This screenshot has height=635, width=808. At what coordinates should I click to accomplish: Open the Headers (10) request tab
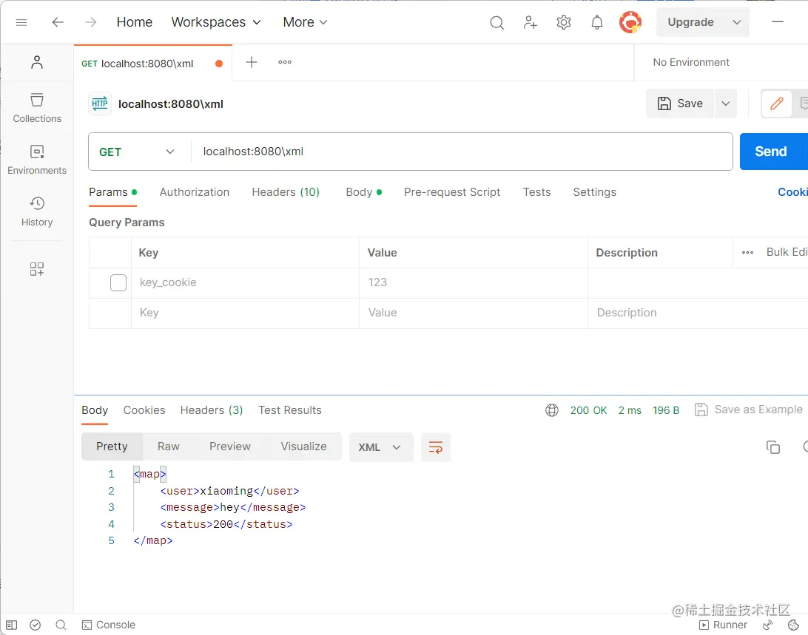pos(286,192)
